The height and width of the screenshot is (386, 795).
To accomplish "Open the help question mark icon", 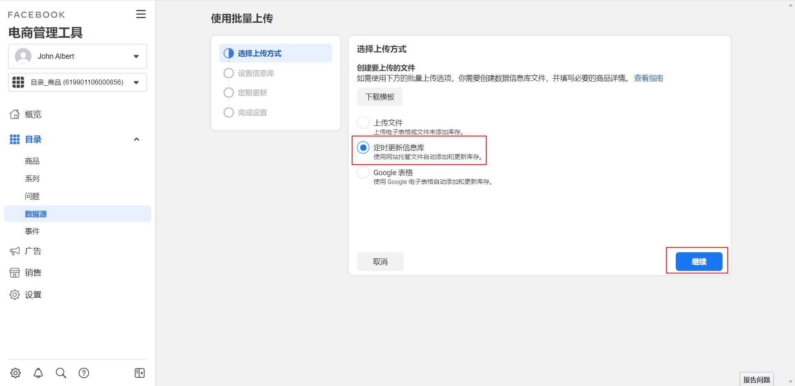I will point(84,373).
